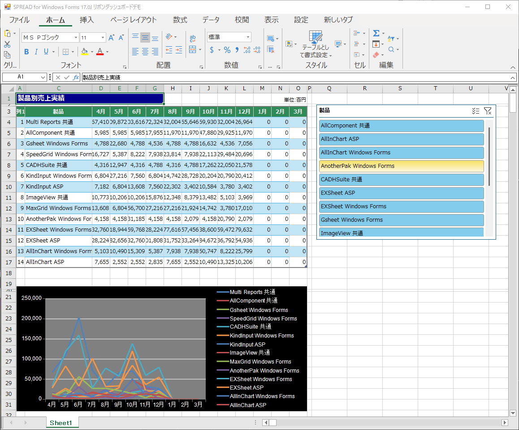This screenshot has width=519, height=430.
Task: Toggle AllComponent 共通 slicer item
Action: 401,126
